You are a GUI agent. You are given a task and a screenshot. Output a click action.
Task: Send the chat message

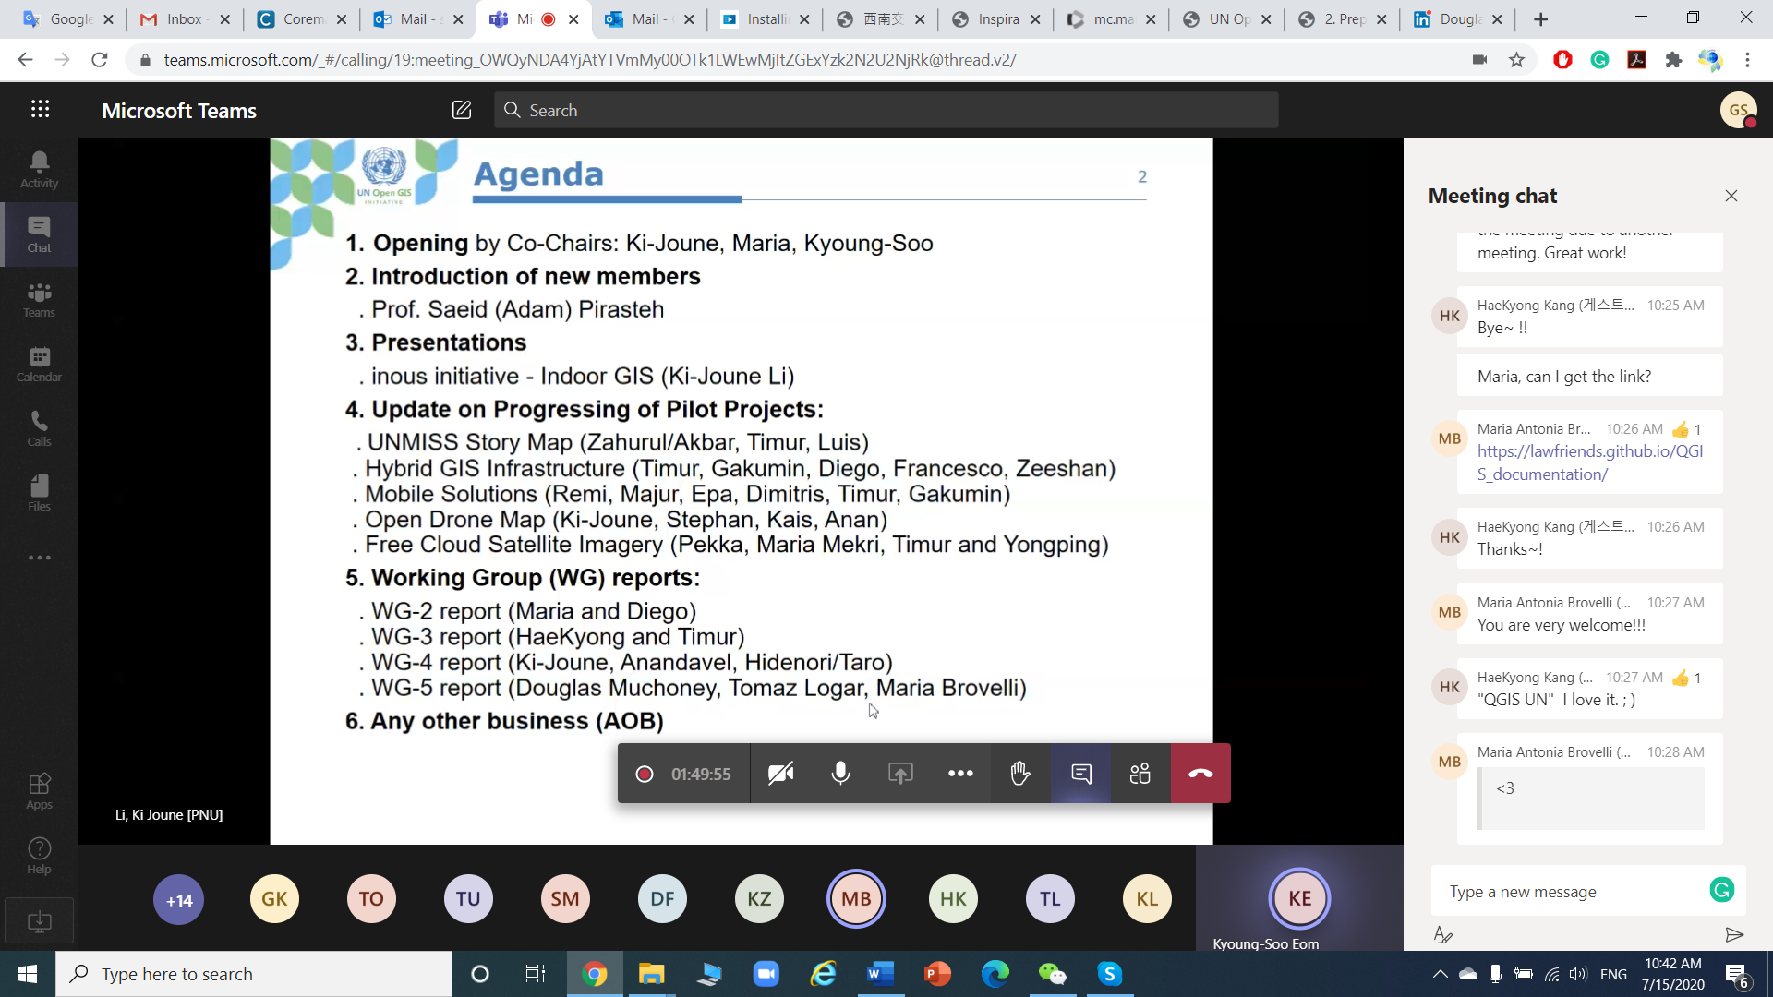1733,935
